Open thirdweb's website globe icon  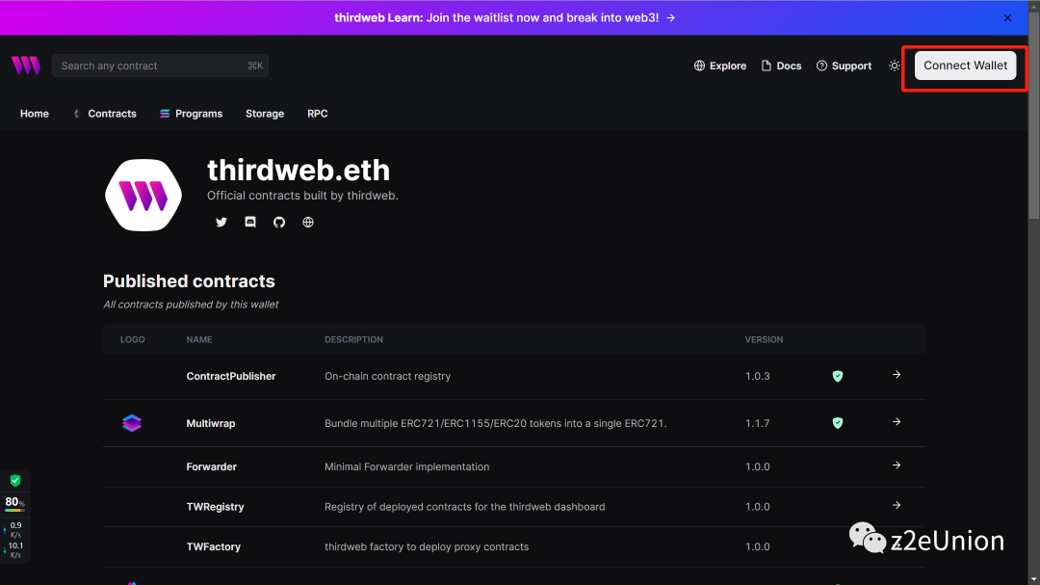pos(308,222)
